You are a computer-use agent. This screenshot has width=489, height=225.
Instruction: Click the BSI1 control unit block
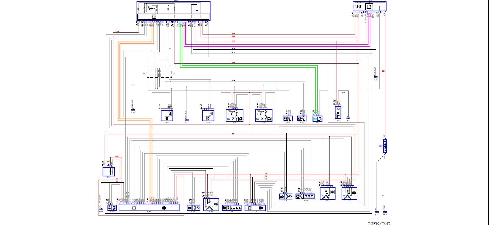[x=173, y=11]
